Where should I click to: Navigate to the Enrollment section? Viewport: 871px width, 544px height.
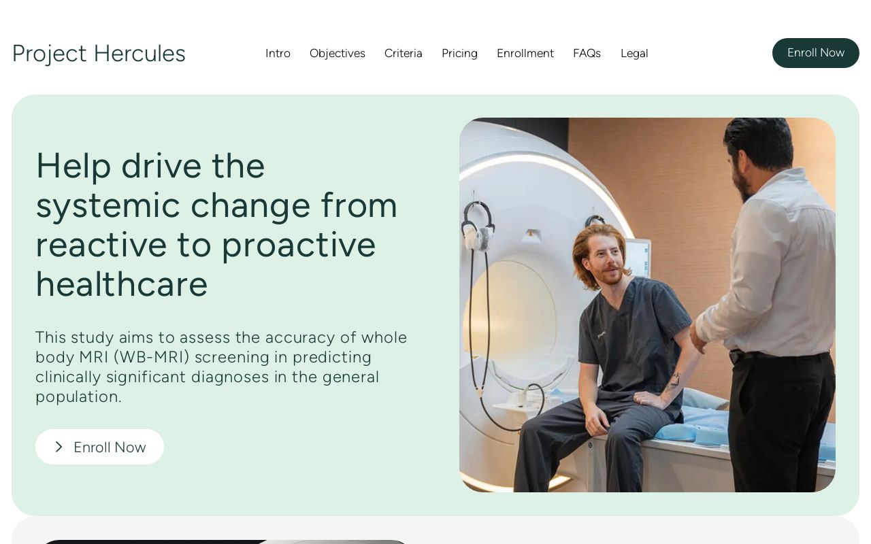(525, 53)
